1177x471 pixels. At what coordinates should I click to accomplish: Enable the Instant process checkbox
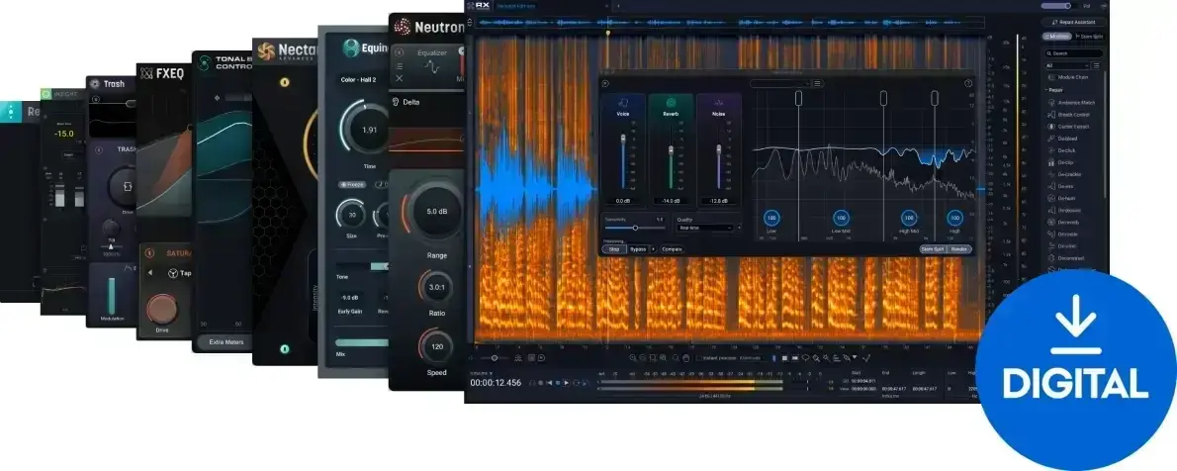pyautogui.click(x=699, y=358)
